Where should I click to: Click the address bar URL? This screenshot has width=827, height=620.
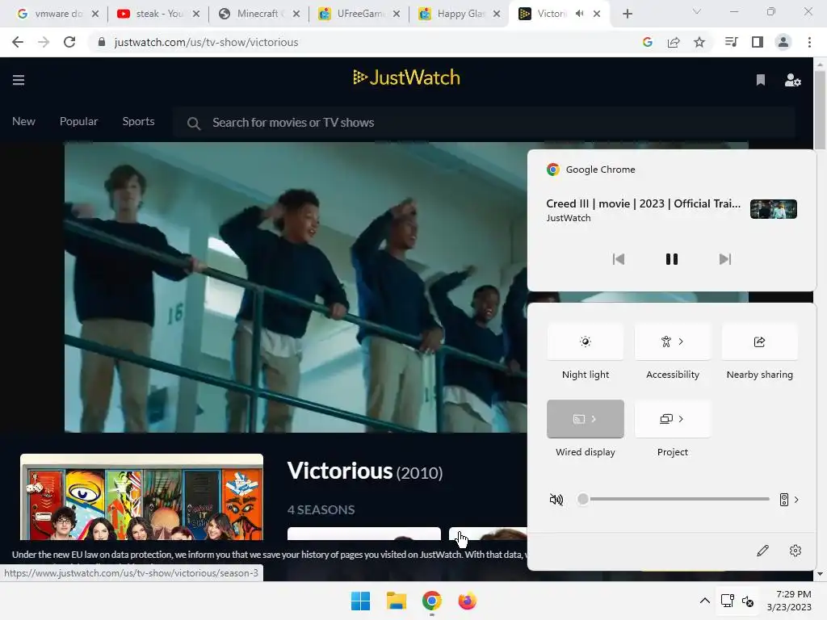(x=206, y=42)
